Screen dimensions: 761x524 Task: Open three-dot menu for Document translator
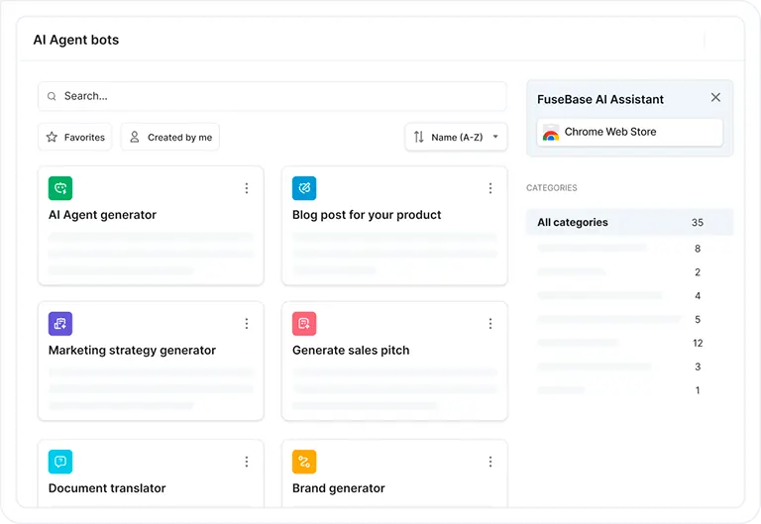[x=247, y=462]
